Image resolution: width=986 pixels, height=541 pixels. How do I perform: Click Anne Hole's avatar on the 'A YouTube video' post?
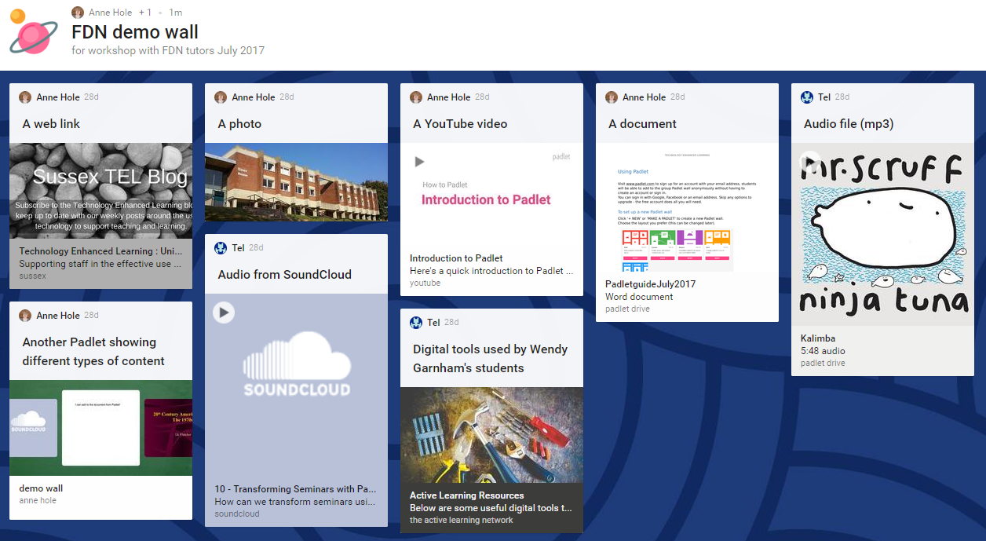(x=415, y=97)
